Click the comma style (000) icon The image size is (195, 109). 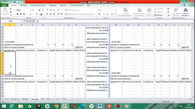tap(107, 14)
